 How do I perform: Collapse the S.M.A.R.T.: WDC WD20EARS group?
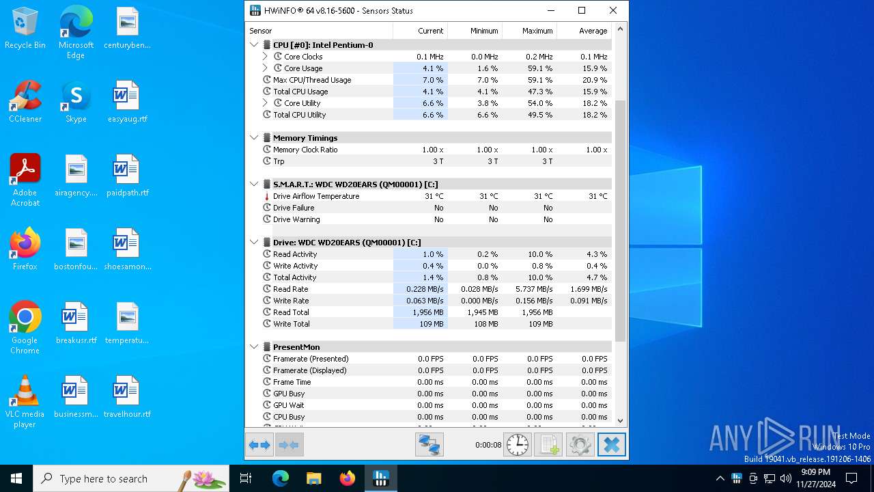(254, 184)
